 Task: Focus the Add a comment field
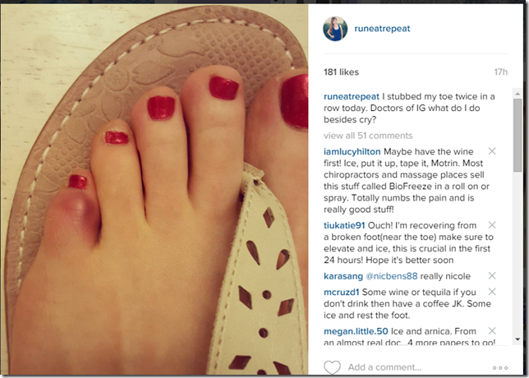416,367
